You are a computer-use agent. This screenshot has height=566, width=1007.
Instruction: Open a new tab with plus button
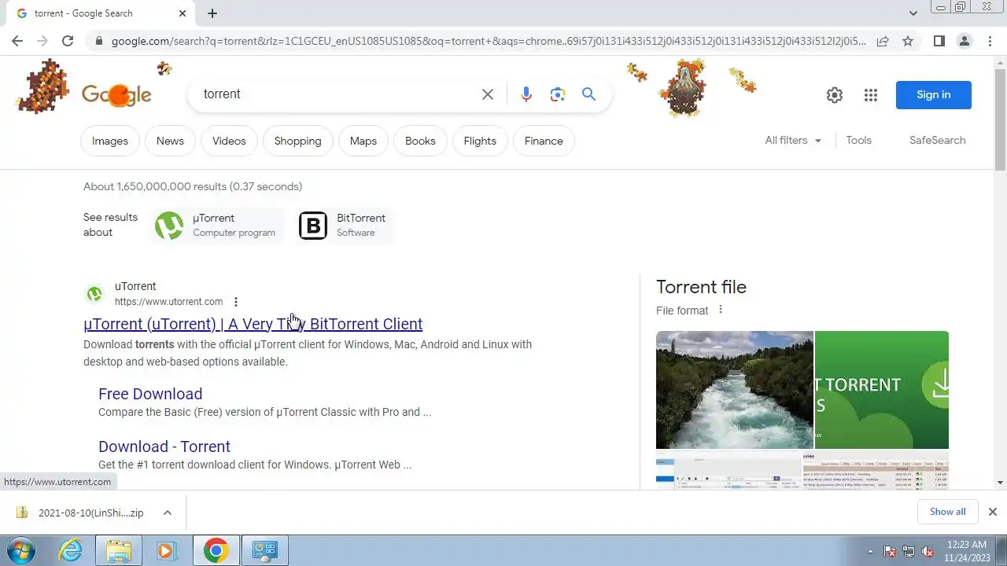coord(212,13)
